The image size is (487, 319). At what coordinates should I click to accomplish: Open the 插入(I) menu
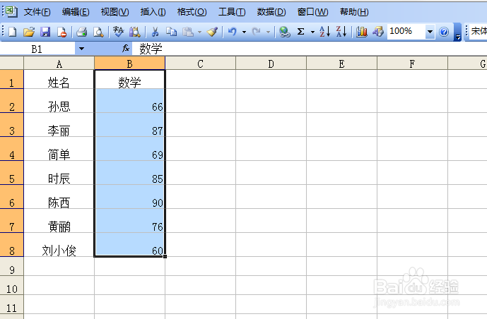tap(153, 12)
